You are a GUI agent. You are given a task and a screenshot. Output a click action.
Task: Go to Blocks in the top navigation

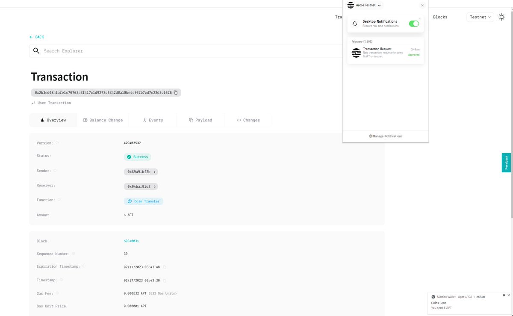click(x=440, y=17)
